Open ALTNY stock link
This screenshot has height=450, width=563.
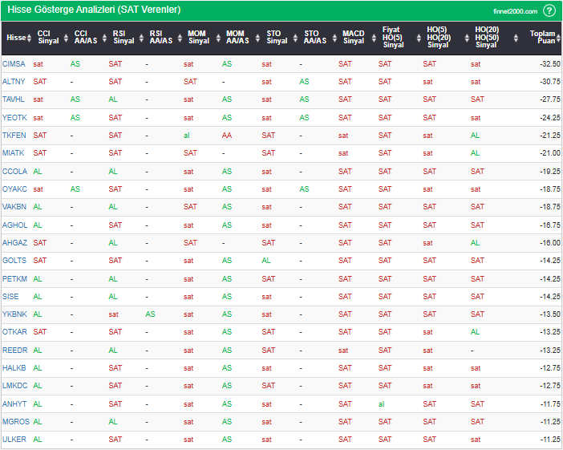pos(14,82)
